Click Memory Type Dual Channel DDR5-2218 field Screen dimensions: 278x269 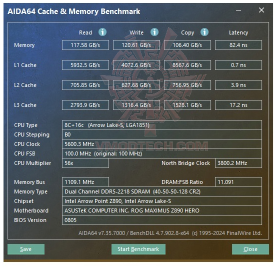pos(162,191)
